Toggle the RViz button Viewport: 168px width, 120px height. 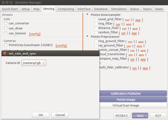[x=140, y=116]
